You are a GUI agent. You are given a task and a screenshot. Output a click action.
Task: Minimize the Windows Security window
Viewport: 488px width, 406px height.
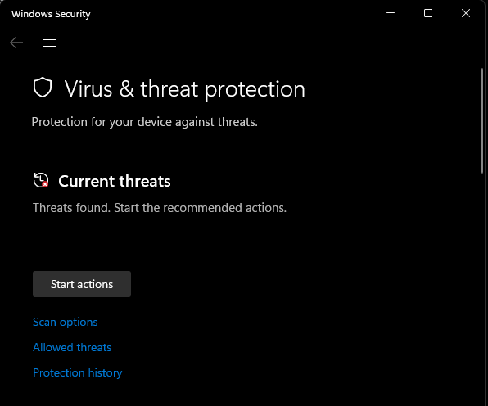coord(391,13)
